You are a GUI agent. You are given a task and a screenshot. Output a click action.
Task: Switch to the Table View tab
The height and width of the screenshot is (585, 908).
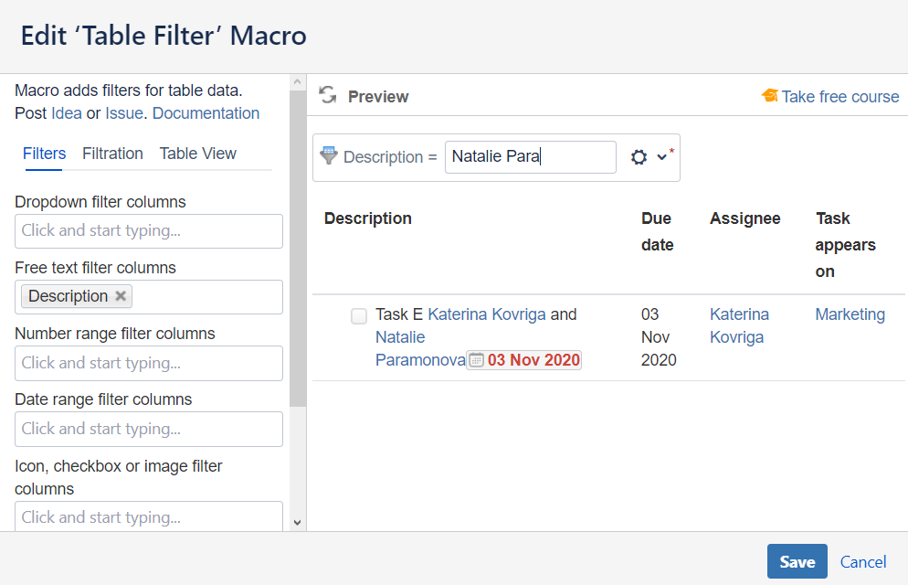[x=197, y=154]
